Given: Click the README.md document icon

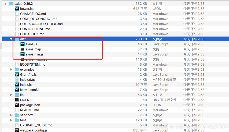Looking at the screenshot, I should point(17,110).
